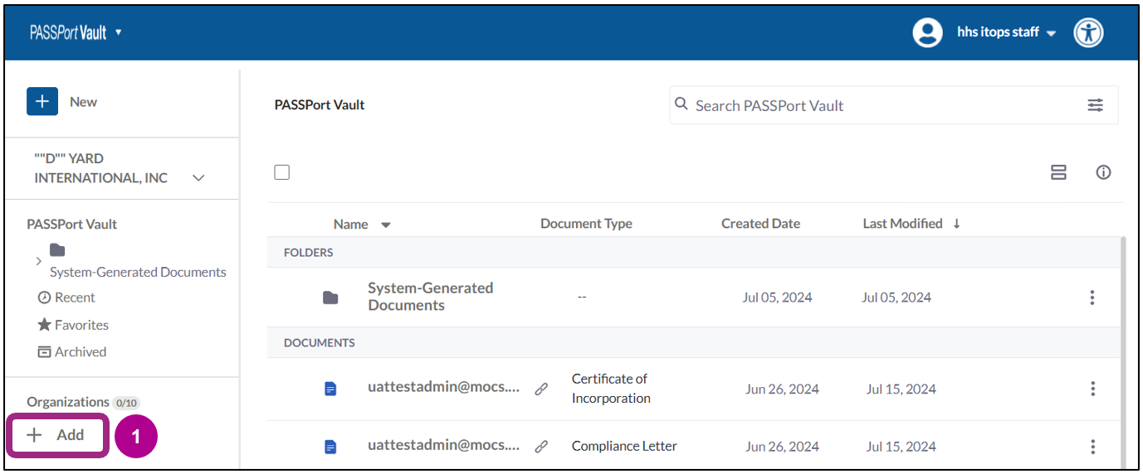This screenshot has width=1143, height=474.
Task: Open the info details panel icon
Action: [1103, 172]
